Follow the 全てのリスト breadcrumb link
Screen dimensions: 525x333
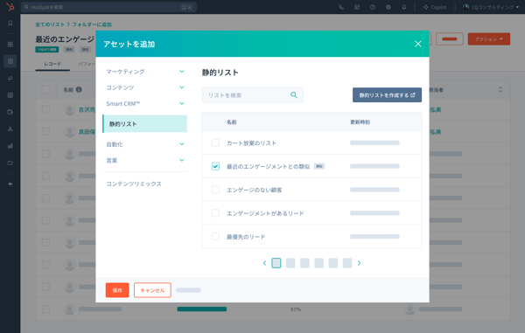tap(50, 24)
